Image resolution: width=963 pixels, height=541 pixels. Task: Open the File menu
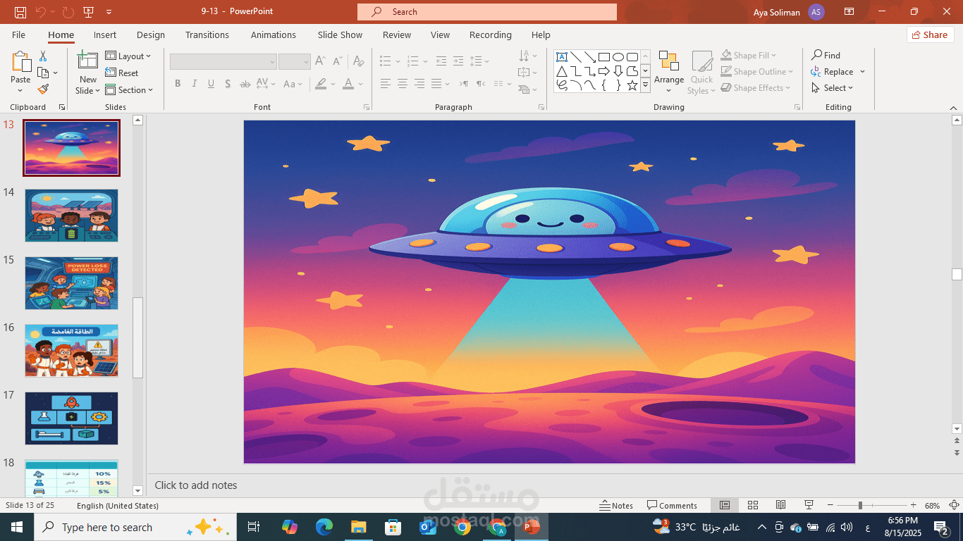(18, 35)
